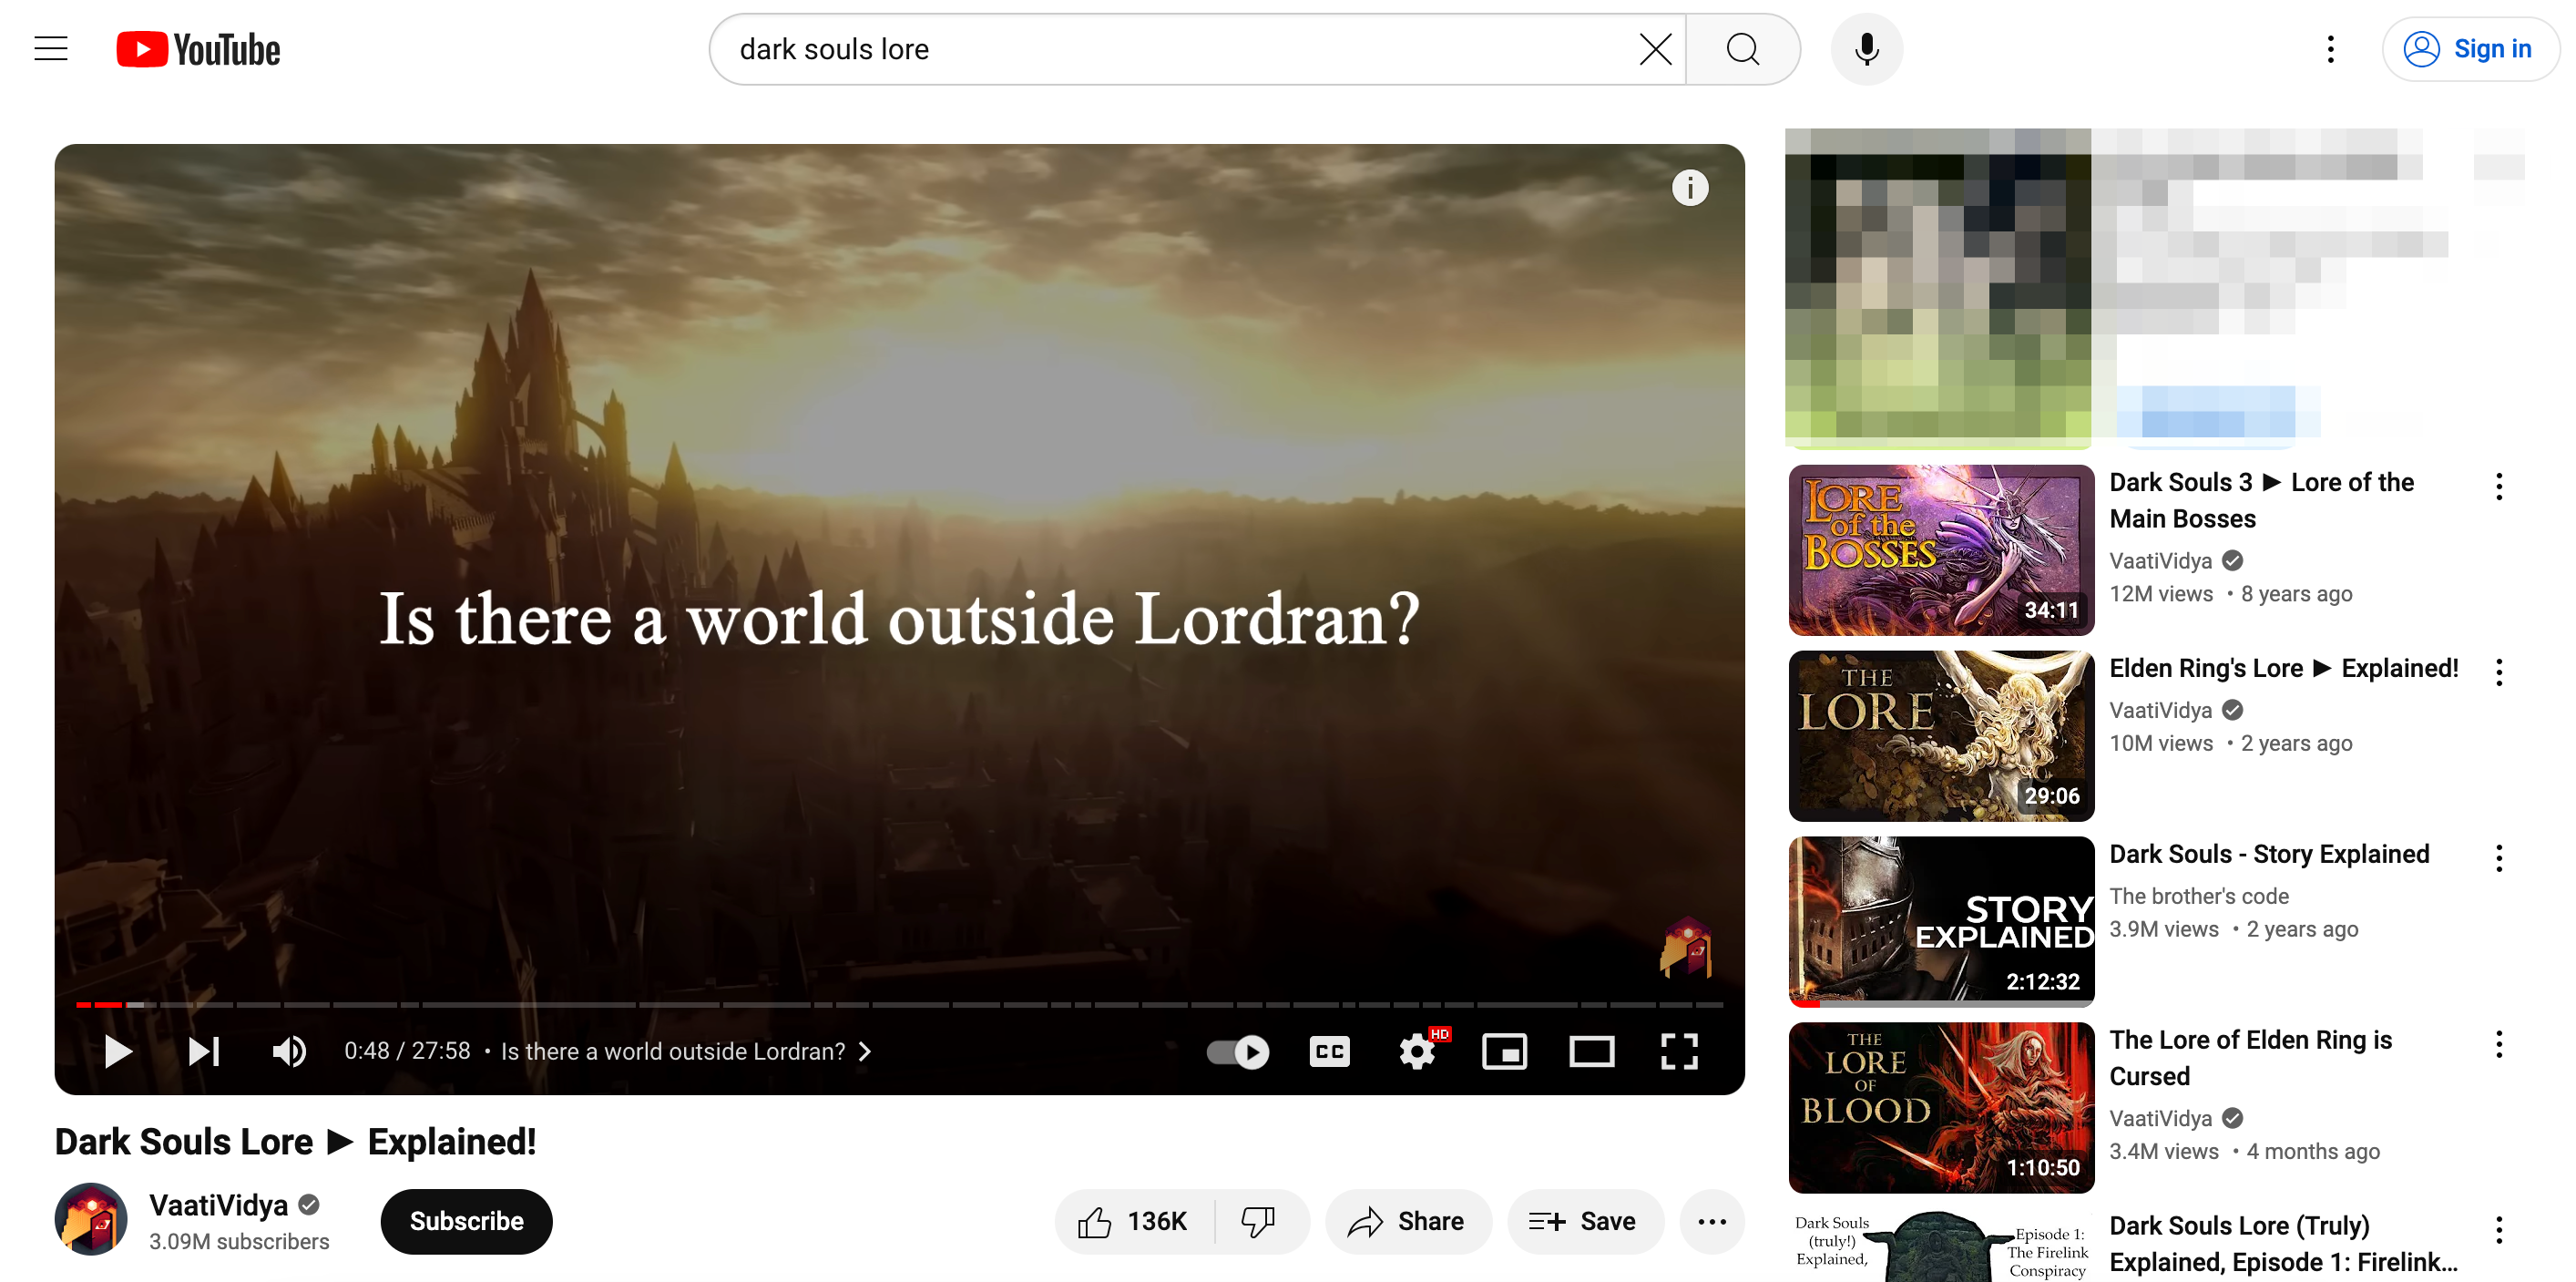Enter full screen mode
Viewport: 2576px width, 1282px height.
coord(1679,1051)
